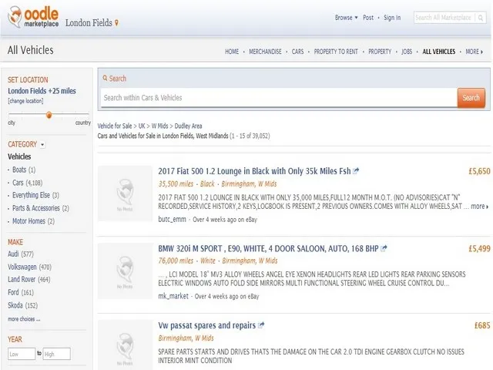Open the PROPERTY TO RENT tab
493x370 pixels.
pos(336,52)
